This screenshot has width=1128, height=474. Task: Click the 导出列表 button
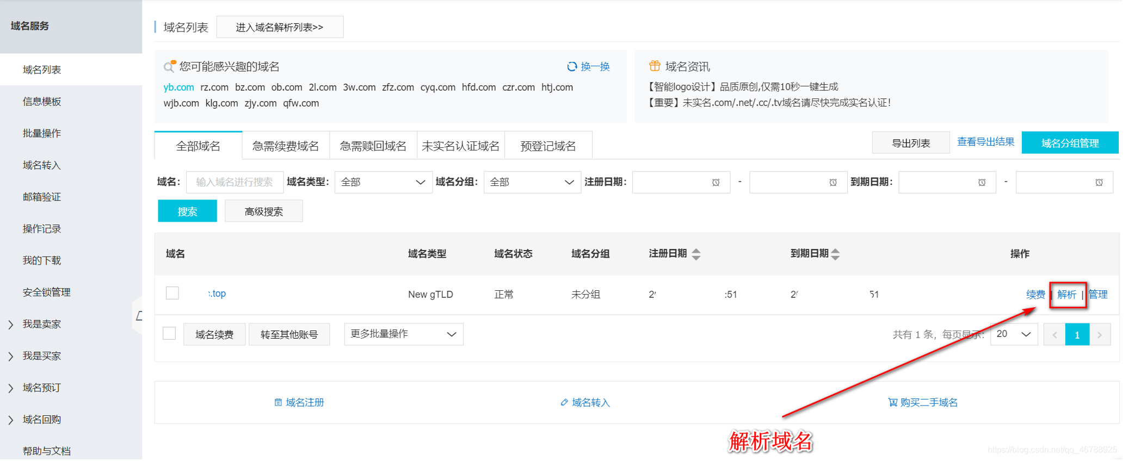[911, 143]
